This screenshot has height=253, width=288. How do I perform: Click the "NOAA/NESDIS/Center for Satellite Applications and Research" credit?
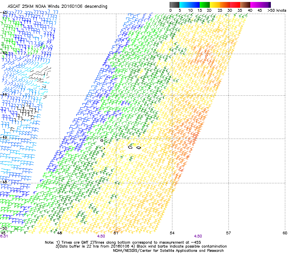click(168, 251)
